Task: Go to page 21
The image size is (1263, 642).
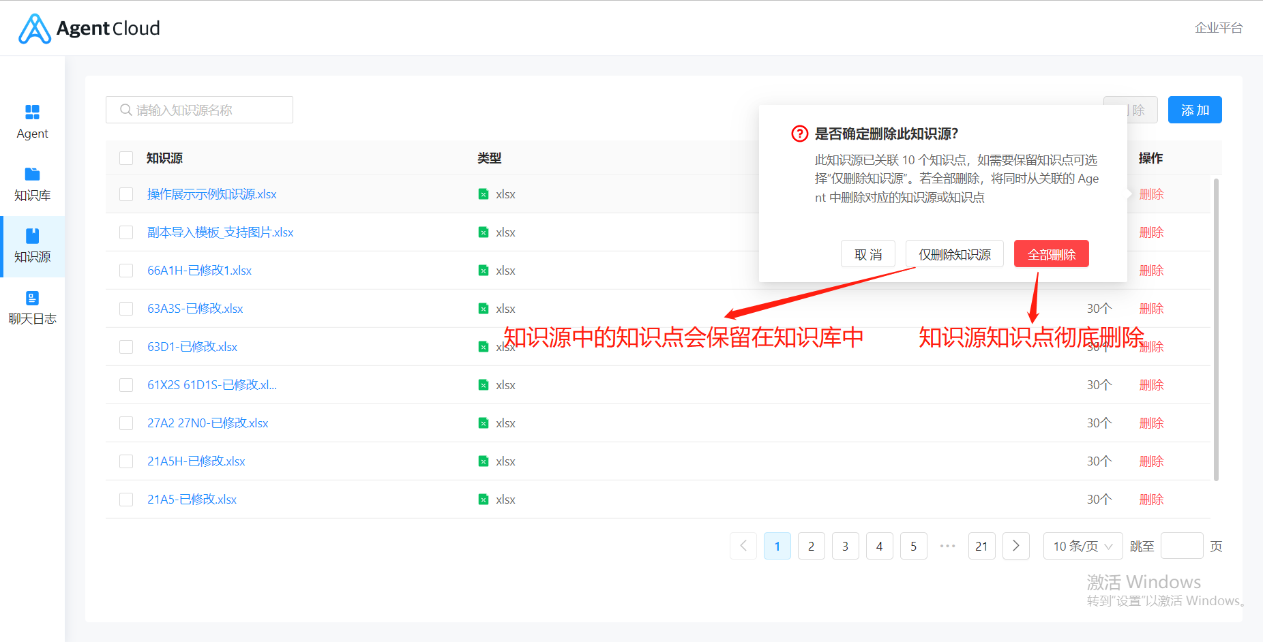Action: point(982,546)
